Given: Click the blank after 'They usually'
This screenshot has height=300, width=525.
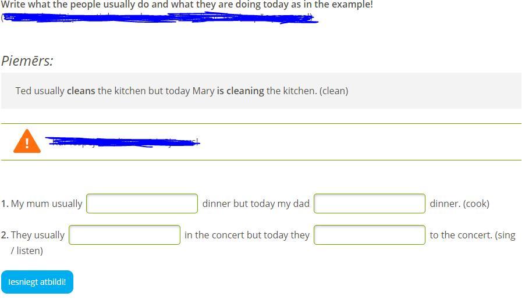Looking at the screenshot, I should point(125,235).
